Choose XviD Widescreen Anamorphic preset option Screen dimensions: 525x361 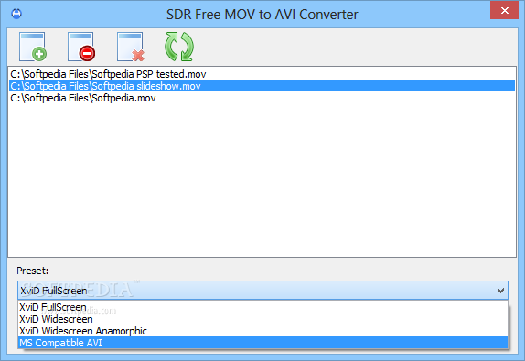point(262,331)
